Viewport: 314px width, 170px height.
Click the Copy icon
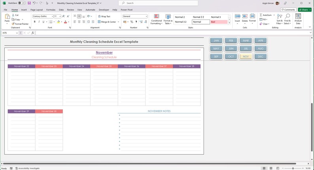coord(13,19)
